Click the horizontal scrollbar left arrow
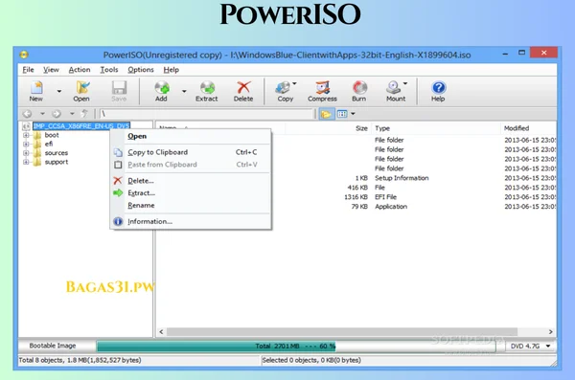575x380 pixels. 161,331
